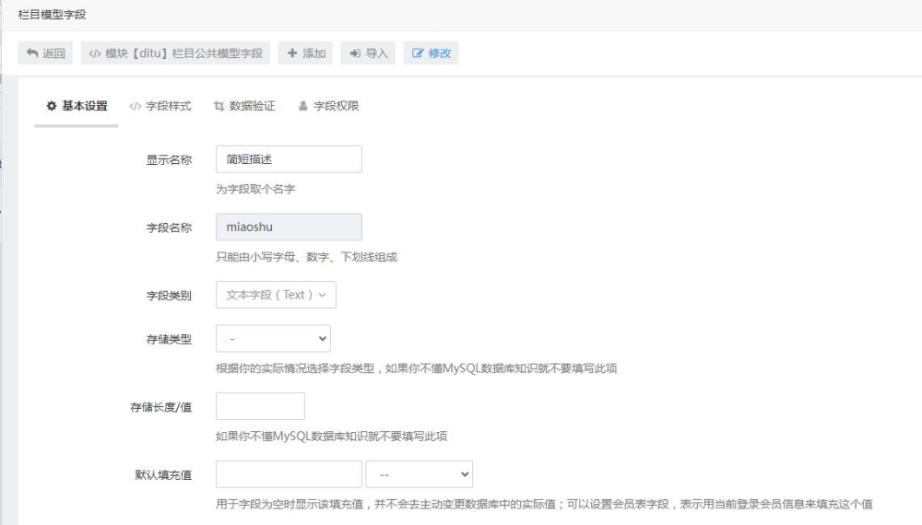The height and width of the screenshot is (525, 922).
Task: Click the 显示名称 field label
Action: (169, 159)
